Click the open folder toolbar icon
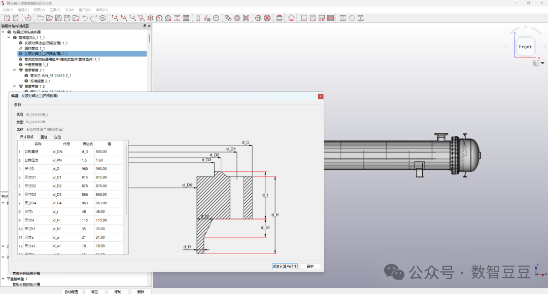Viewport: 548px width, 294px height. coord(49,18)
